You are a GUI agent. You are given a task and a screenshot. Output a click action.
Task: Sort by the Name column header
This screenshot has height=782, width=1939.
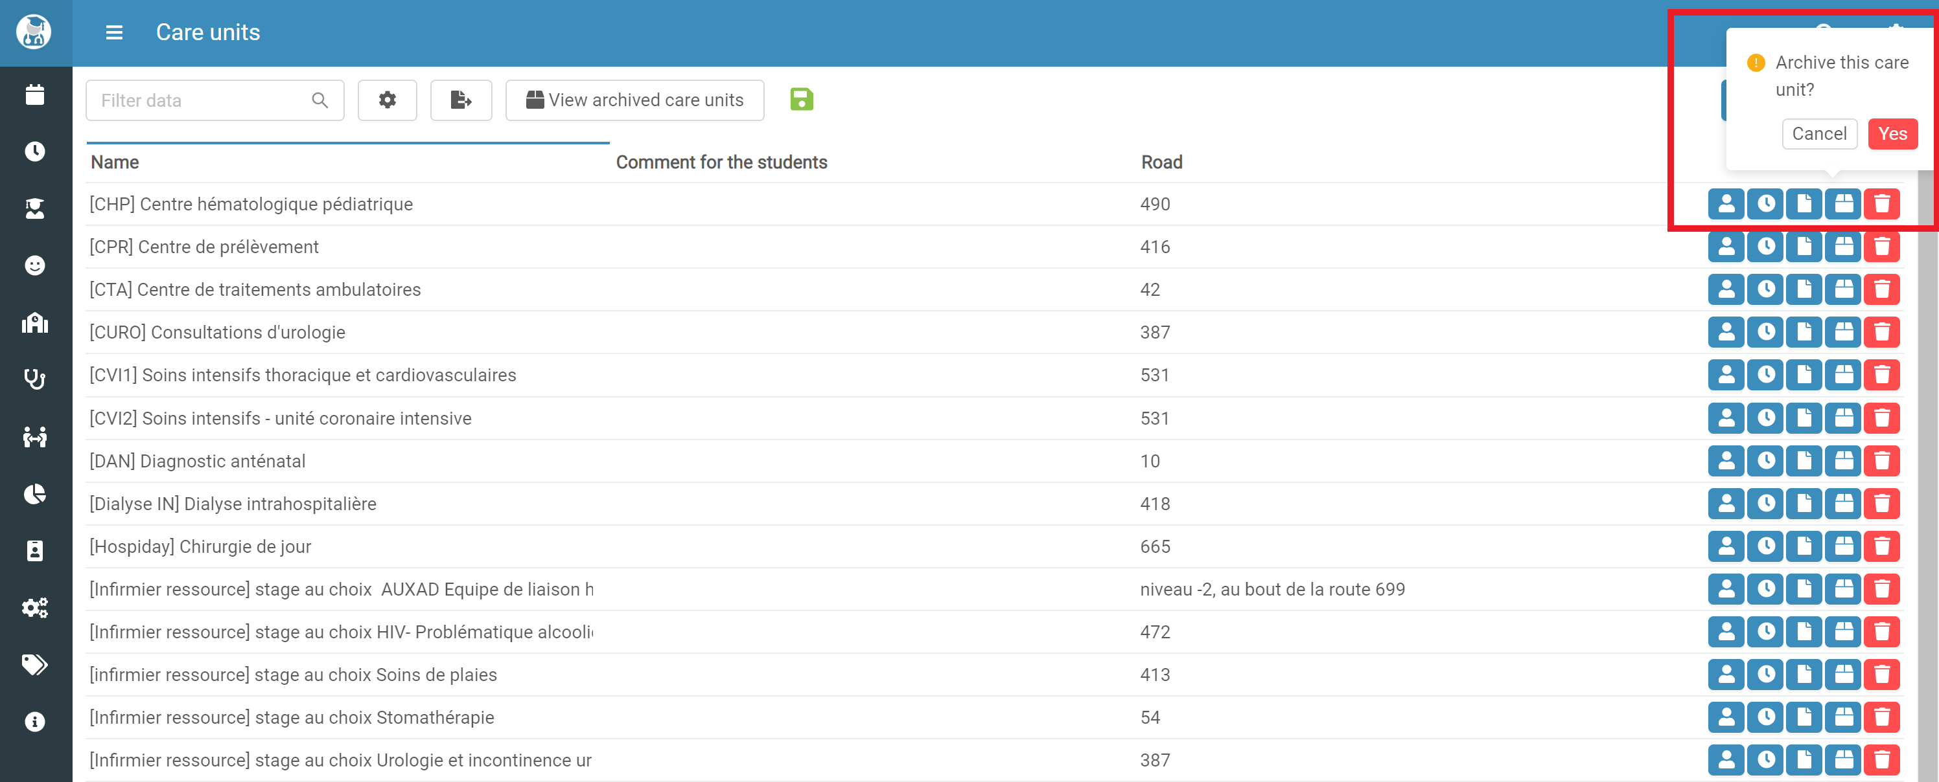[x=115, y=162]
